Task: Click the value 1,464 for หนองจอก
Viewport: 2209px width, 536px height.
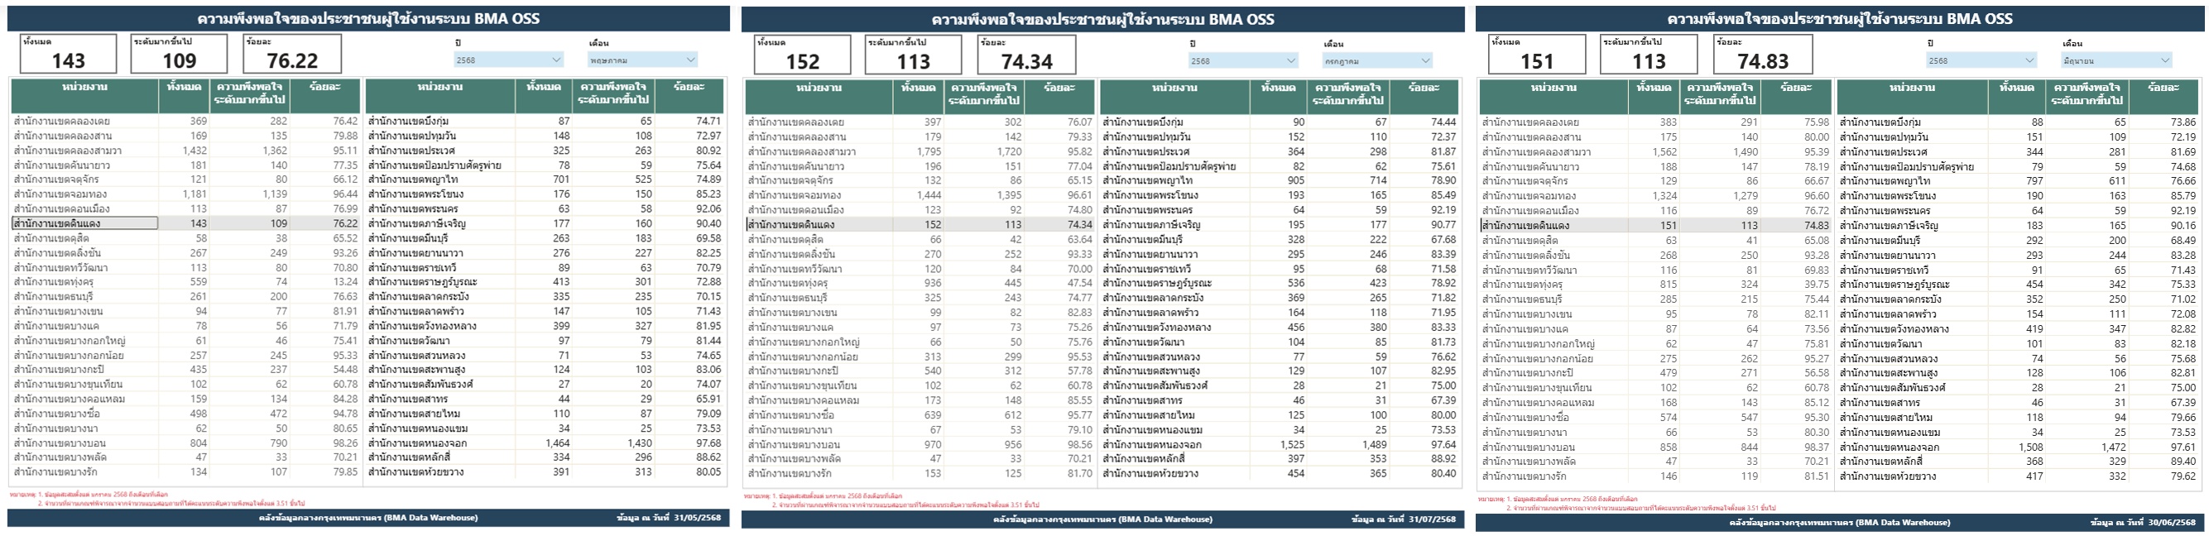Action: pyautogui.click(x=557, y=443)
